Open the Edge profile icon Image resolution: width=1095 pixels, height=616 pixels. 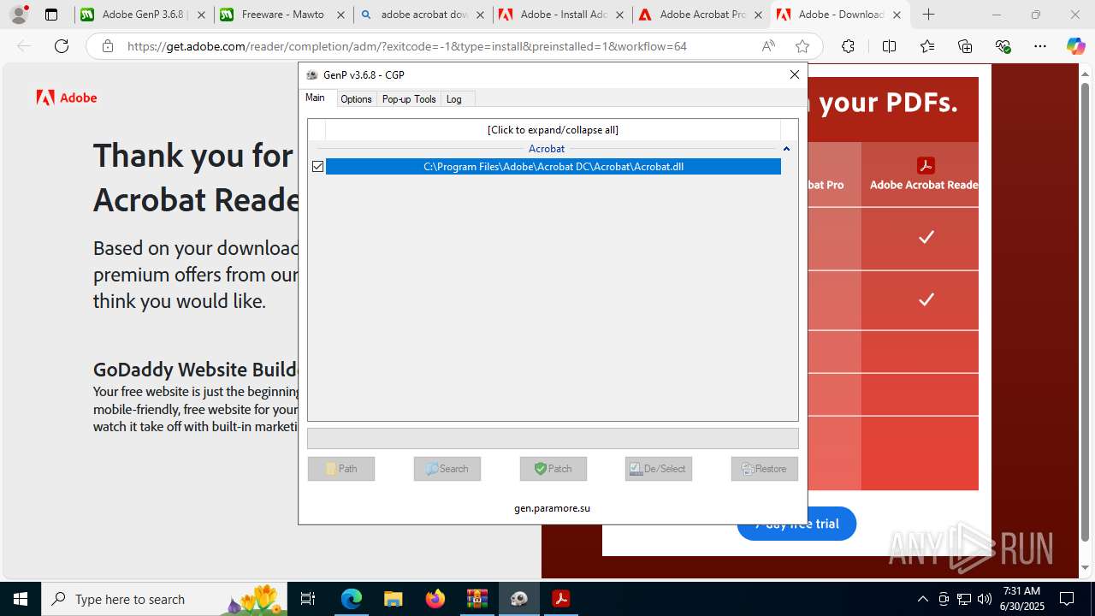[x=19, y=15]
